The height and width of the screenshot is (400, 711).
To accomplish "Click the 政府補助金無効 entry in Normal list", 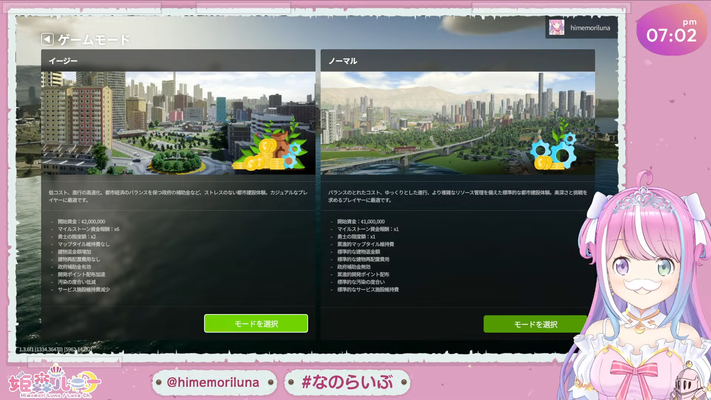I will 354,267.
